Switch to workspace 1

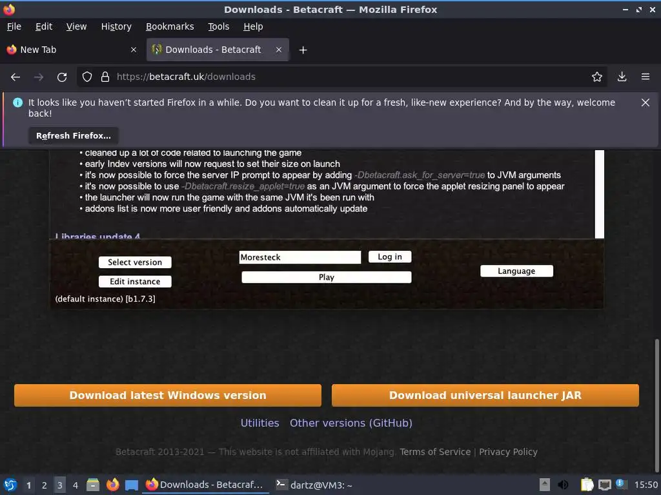(28, 485)
